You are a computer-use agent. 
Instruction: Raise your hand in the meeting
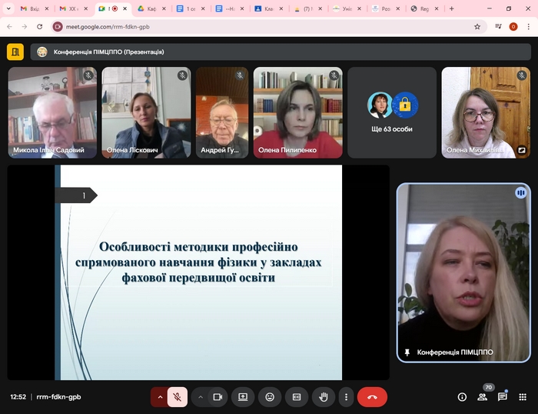tap(324, 397)
